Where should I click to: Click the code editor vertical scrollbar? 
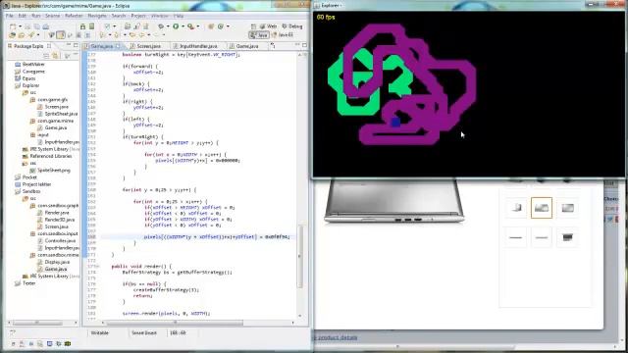tap(300, 256)
